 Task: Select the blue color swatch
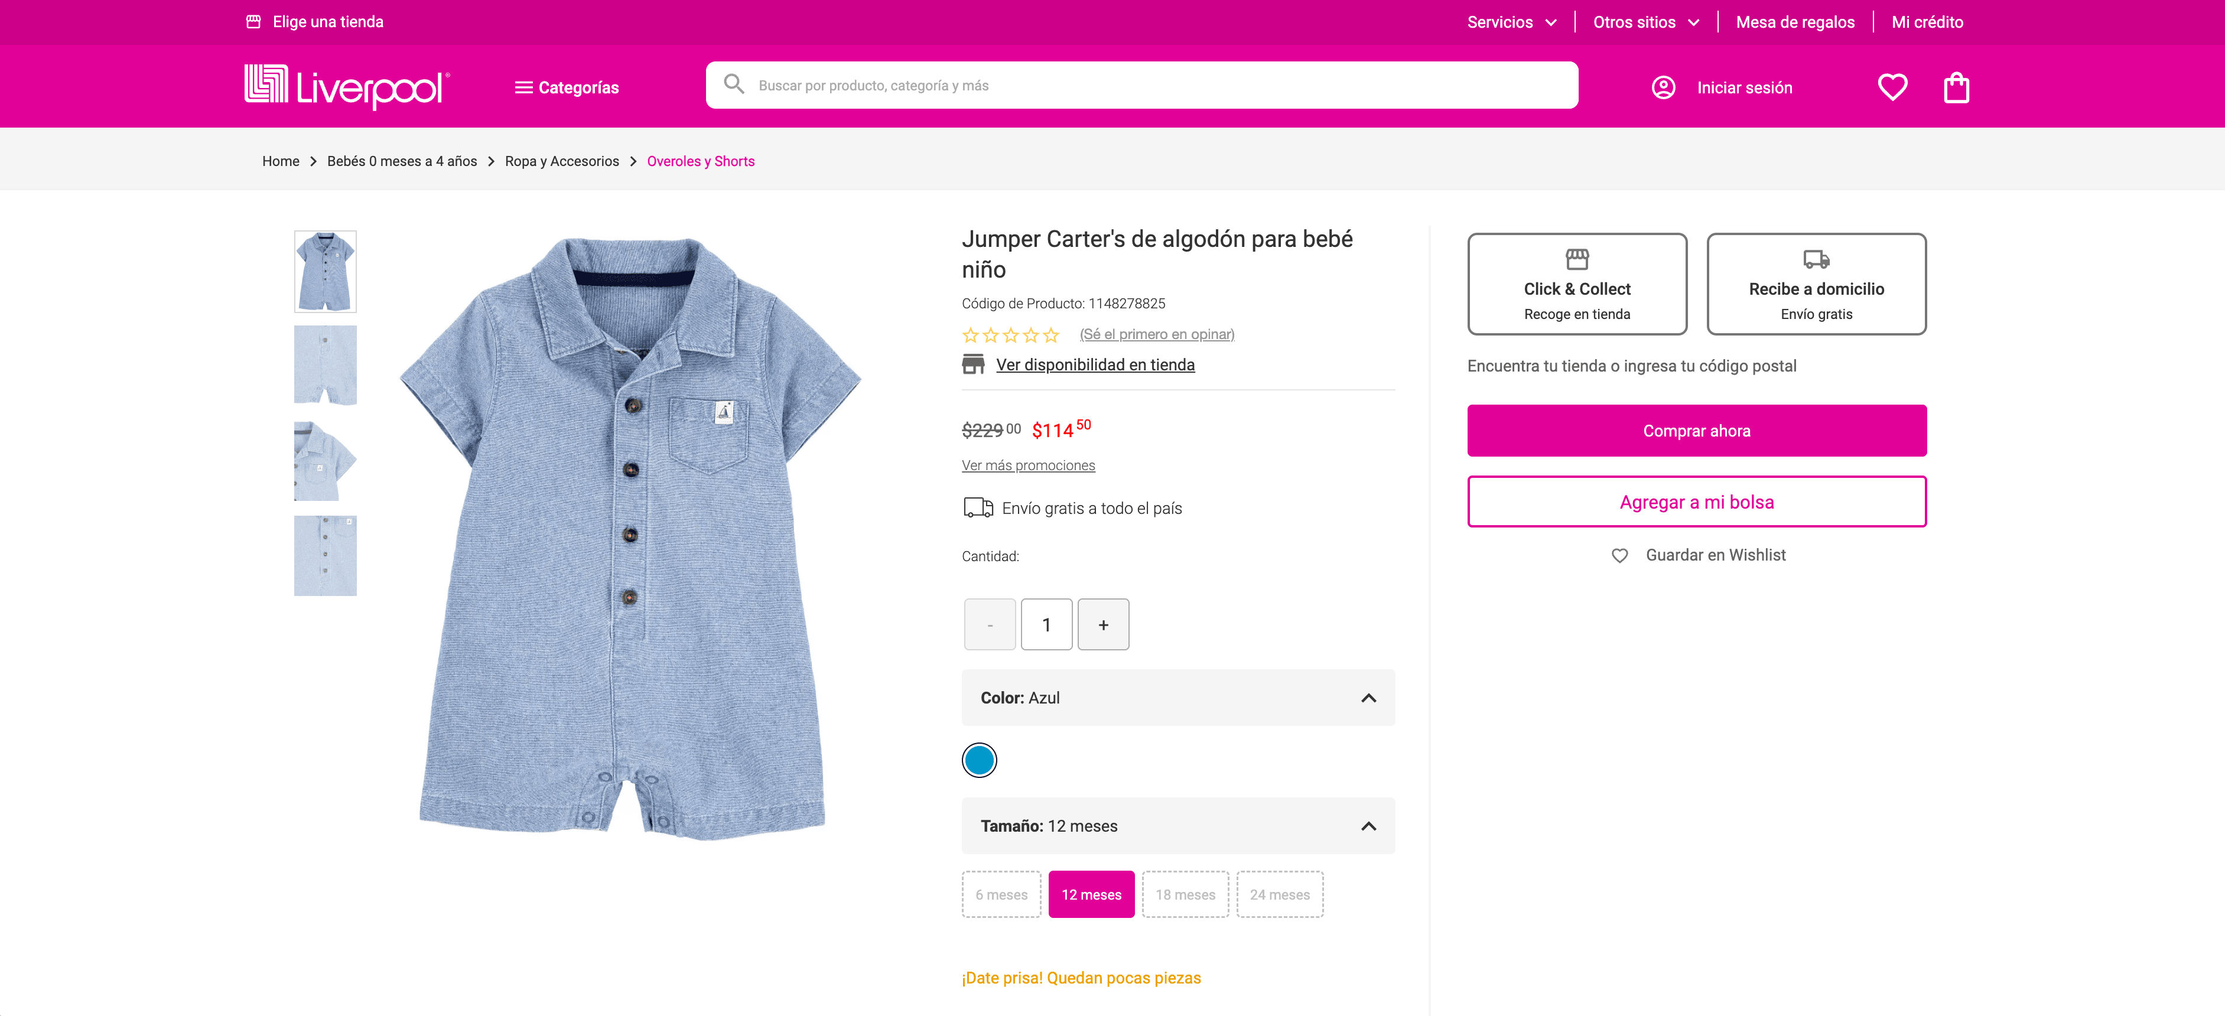tap(978, 760)
